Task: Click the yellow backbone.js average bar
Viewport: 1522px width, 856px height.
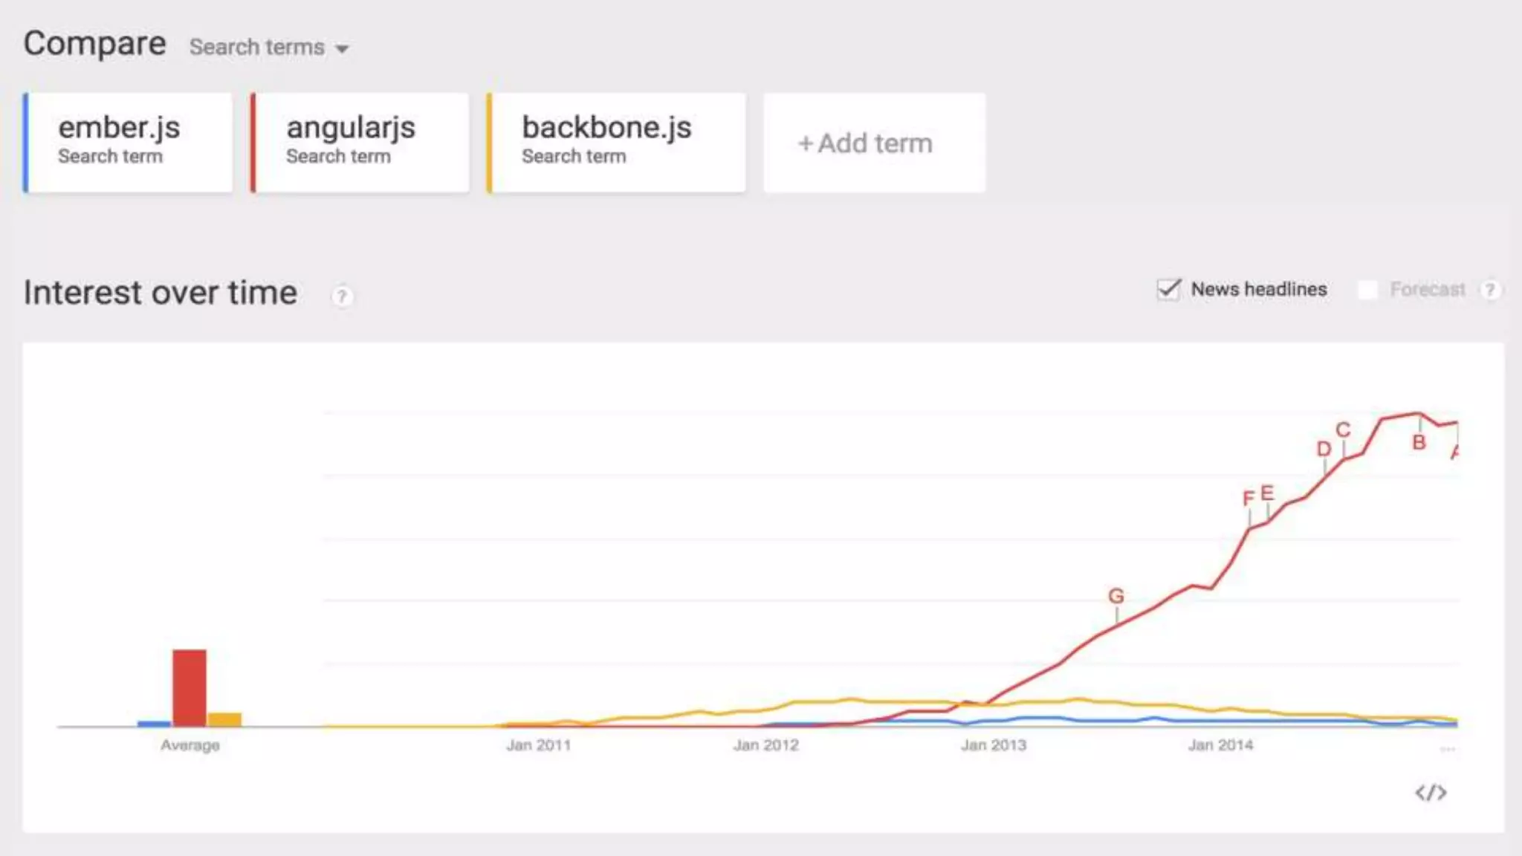Action: (224, 719)
